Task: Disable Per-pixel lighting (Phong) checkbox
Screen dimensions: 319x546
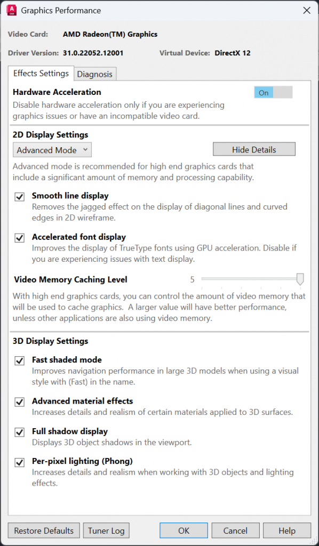Action: (20, 463)
